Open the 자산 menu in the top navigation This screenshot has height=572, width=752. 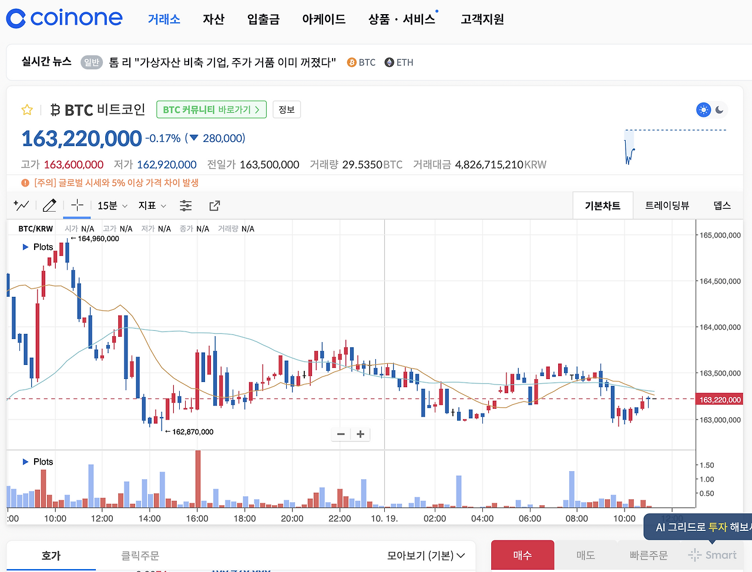[213, 19]
